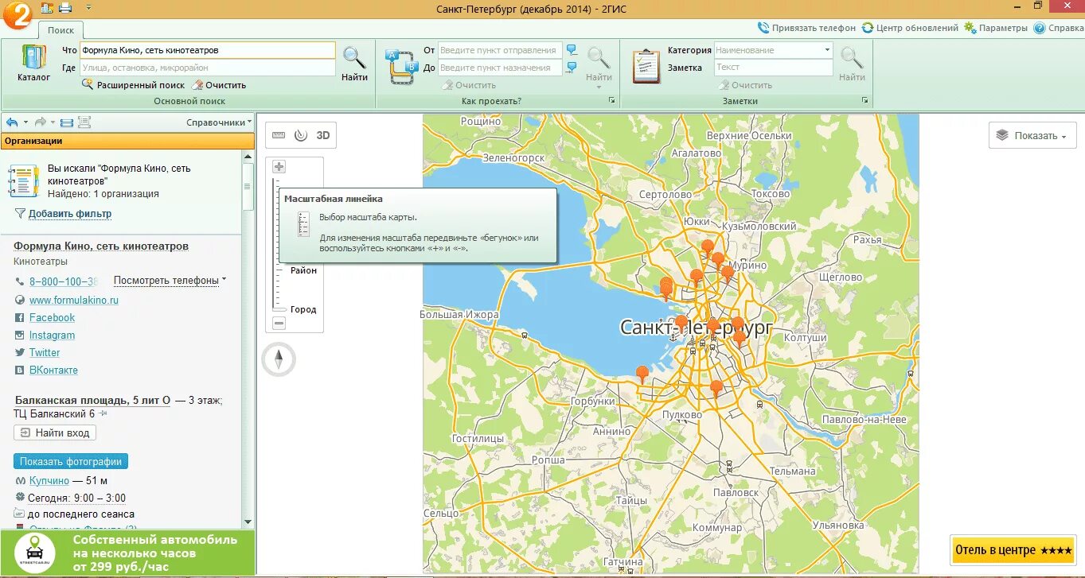
Task: Click the orange marker near Мурино
Action: tap(727, 274)
